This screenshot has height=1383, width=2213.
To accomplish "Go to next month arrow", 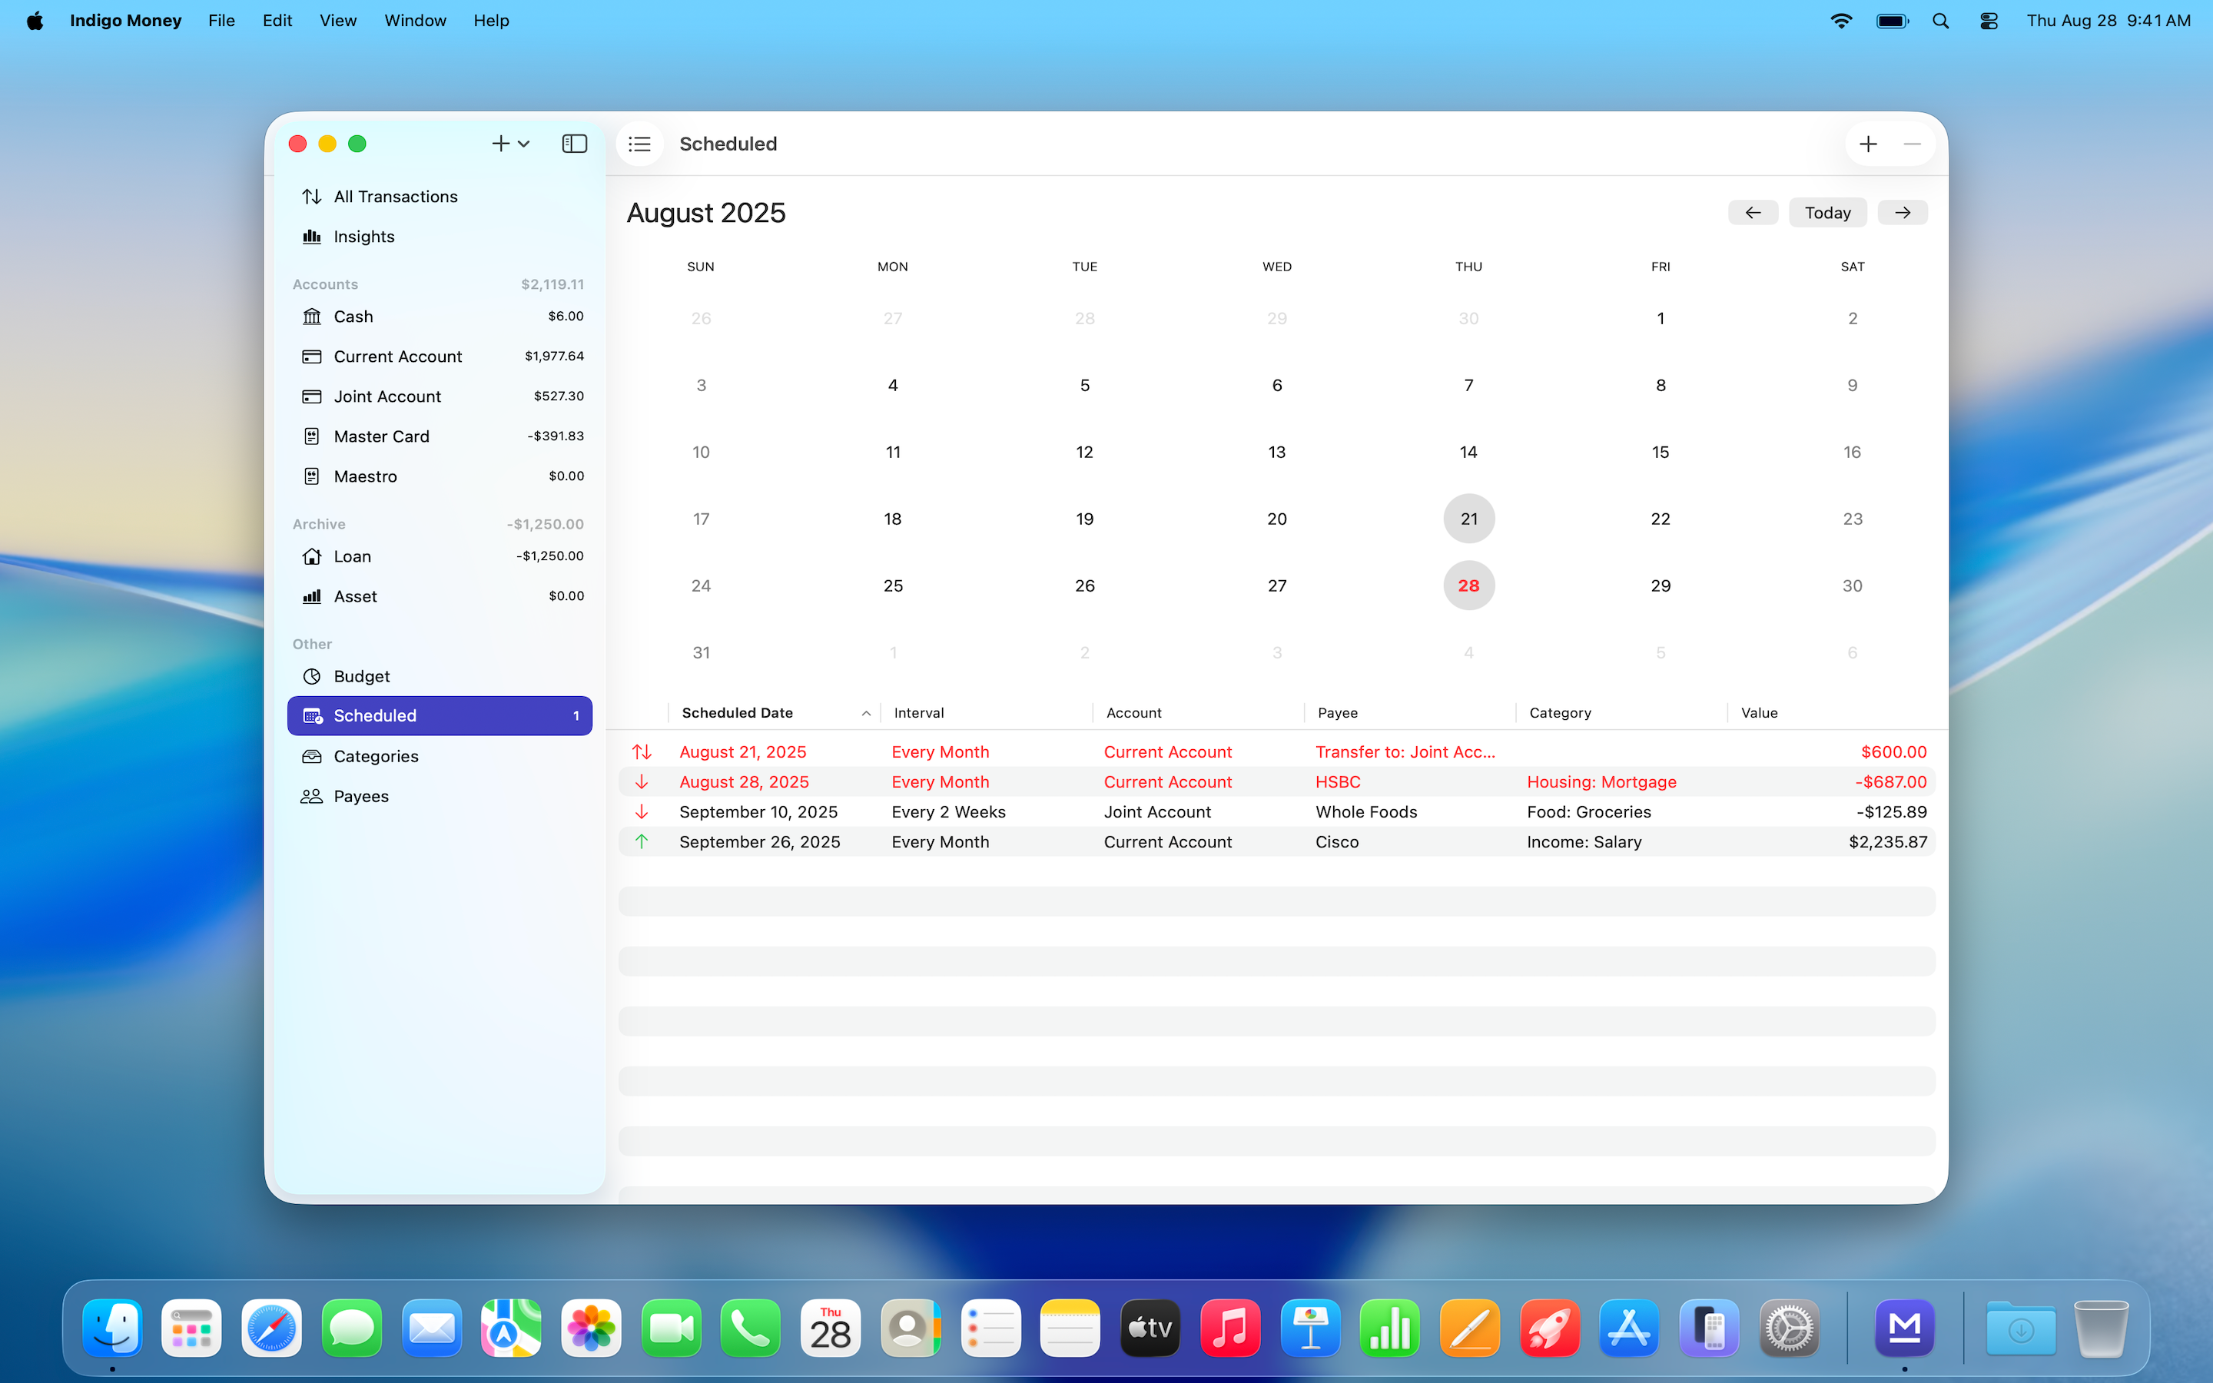I will coord(1902,212).
